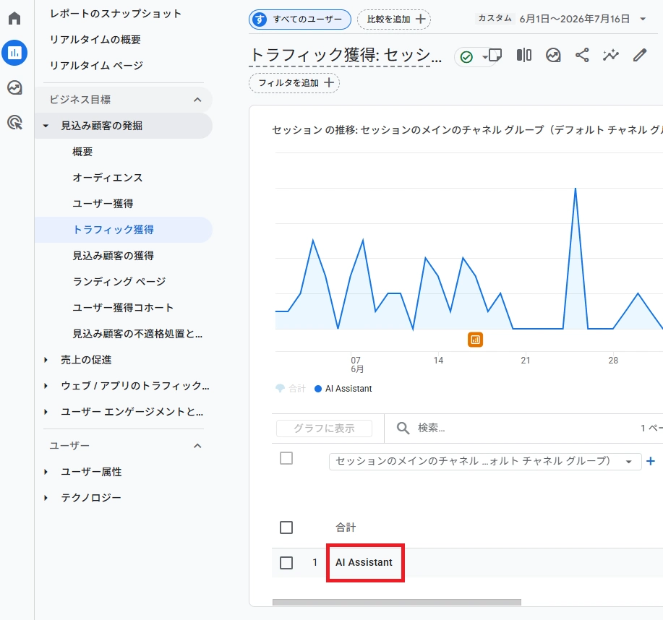Image resolution: width=663 pixels, height=620 pixels.
Task: Click the 合計 legend item
Action: [291, 389]
